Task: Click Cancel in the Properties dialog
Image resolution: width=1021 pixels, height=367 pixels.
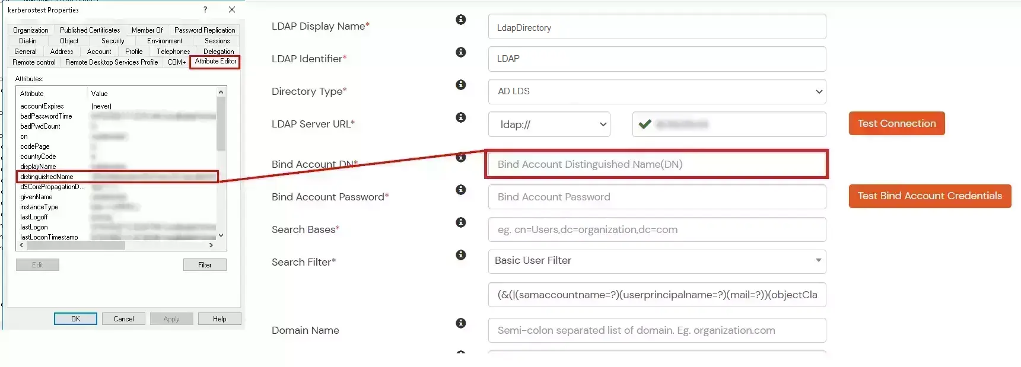Action: click(124, 319)
